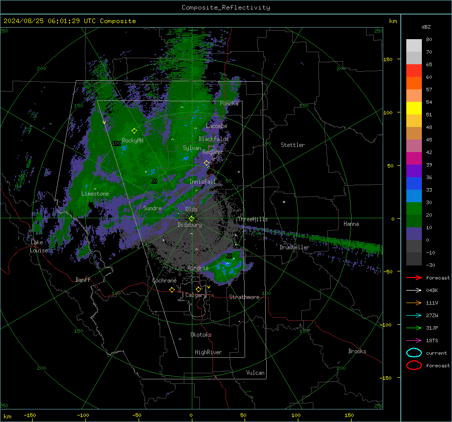452x422 pixels.
Task: Click the Brooks city label
Action: [357, 351]
